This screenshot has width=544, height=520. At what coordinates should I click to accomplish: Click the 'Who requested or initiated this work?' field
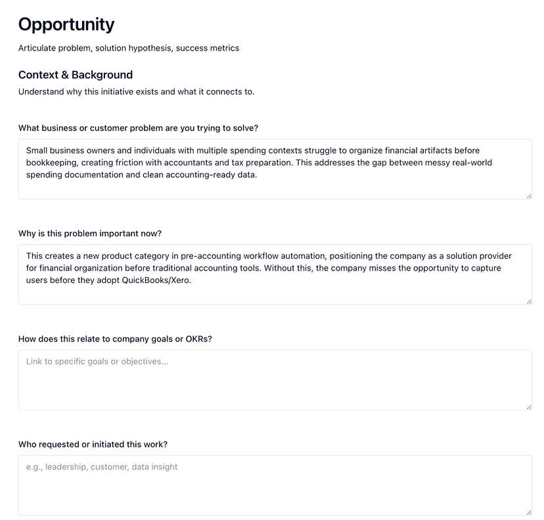coord(276,484)
